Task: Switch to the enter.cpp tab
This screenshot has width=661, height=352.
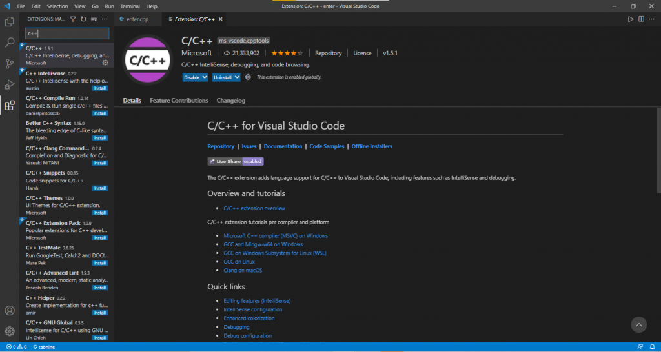Action: [x=137, y=19]
